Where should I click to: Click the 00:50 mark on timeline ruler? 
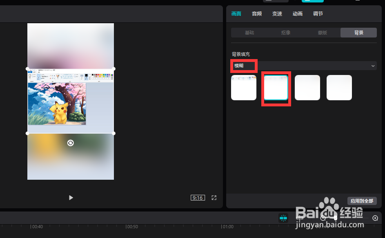click(x=132, y=227)
